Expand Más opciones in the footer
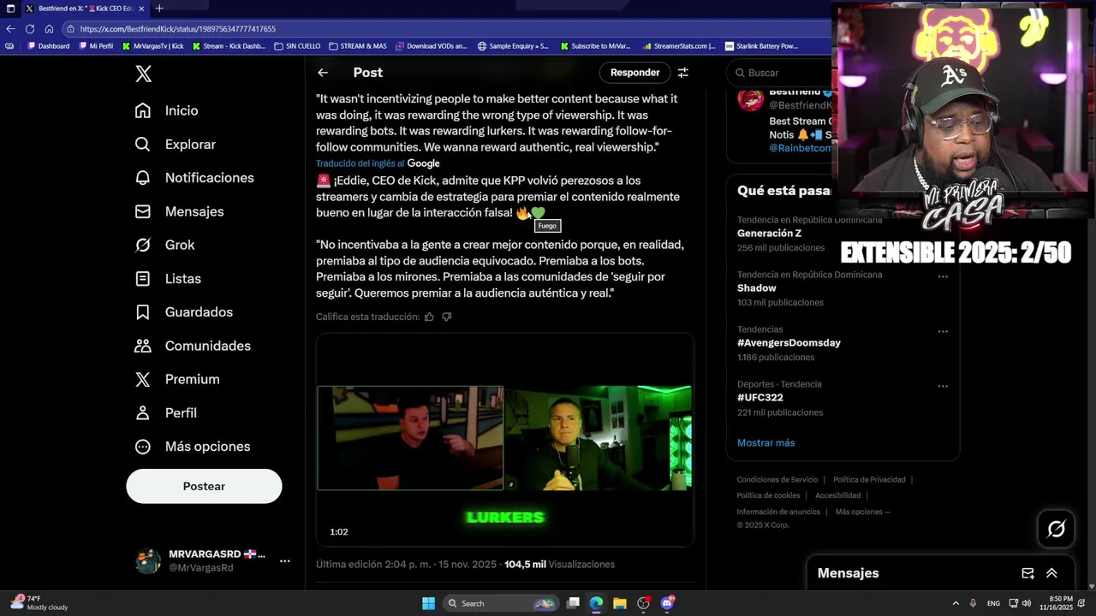The image size is (1096, 616). 863,512
